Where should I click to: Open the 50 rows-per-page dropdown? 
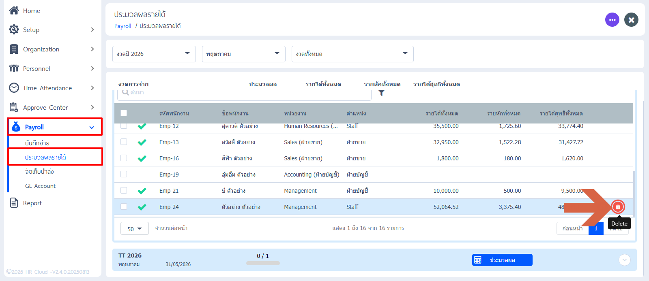tap(135, 228)
